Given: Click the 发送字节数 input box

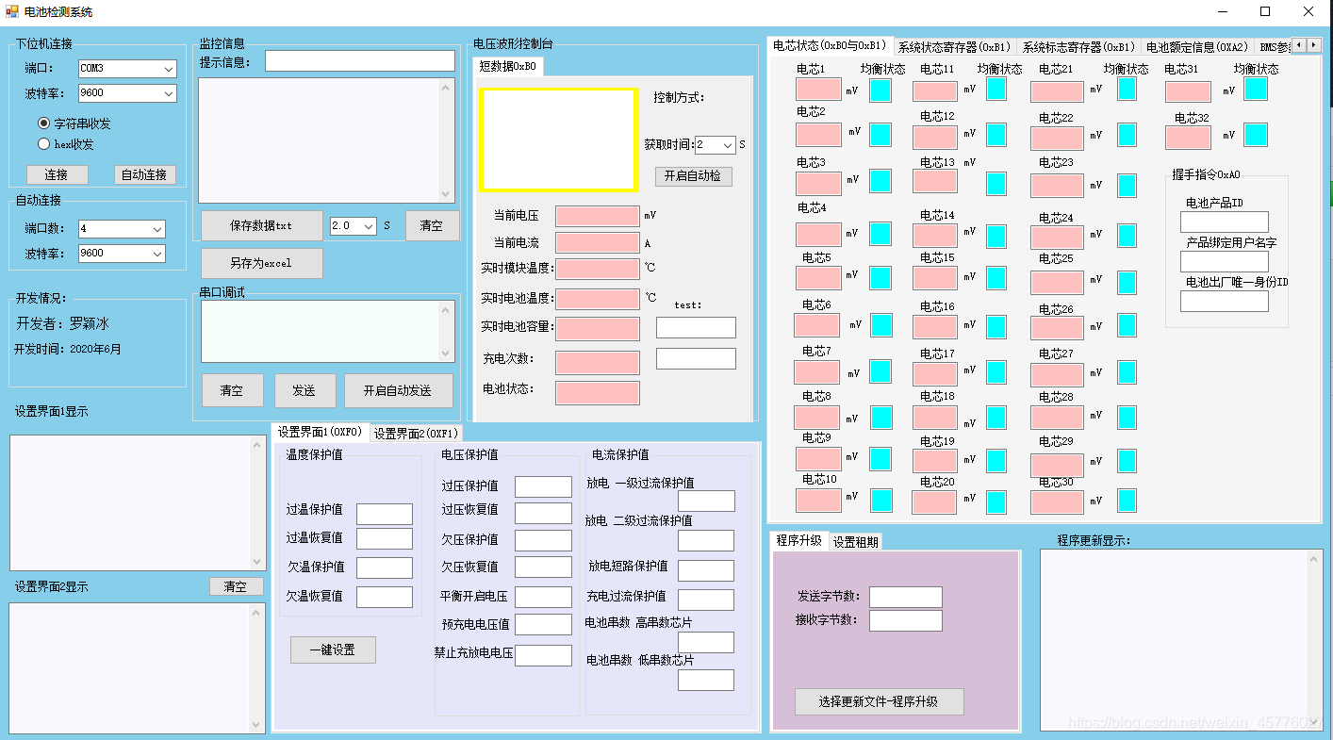Looking at the screenshot, I should (x=905, y=597).
